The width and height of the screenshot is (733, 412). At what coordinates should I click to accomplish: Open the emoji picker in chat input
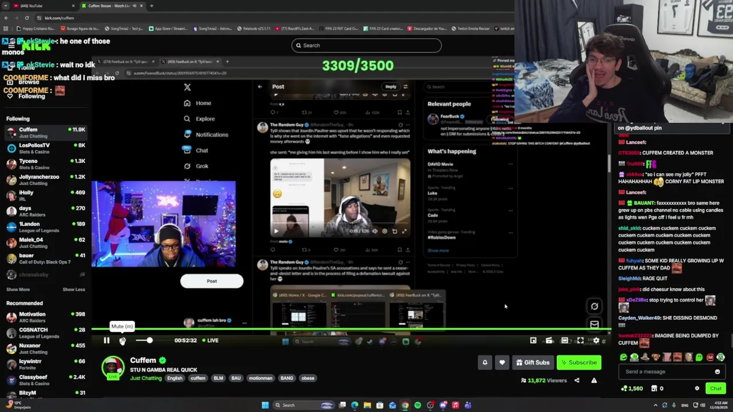(x=718, y=372)
